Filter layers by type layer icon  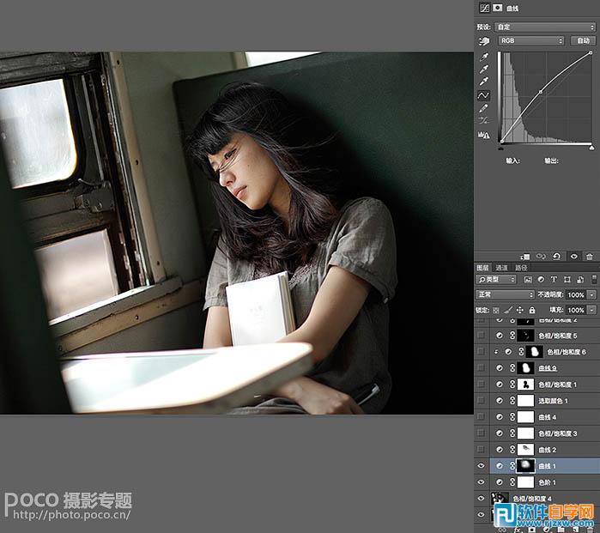pos(554,279)
